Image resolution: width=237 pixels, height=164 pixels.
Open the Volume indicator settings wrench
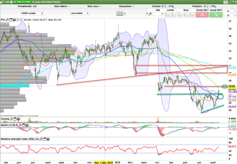point(12,119)
